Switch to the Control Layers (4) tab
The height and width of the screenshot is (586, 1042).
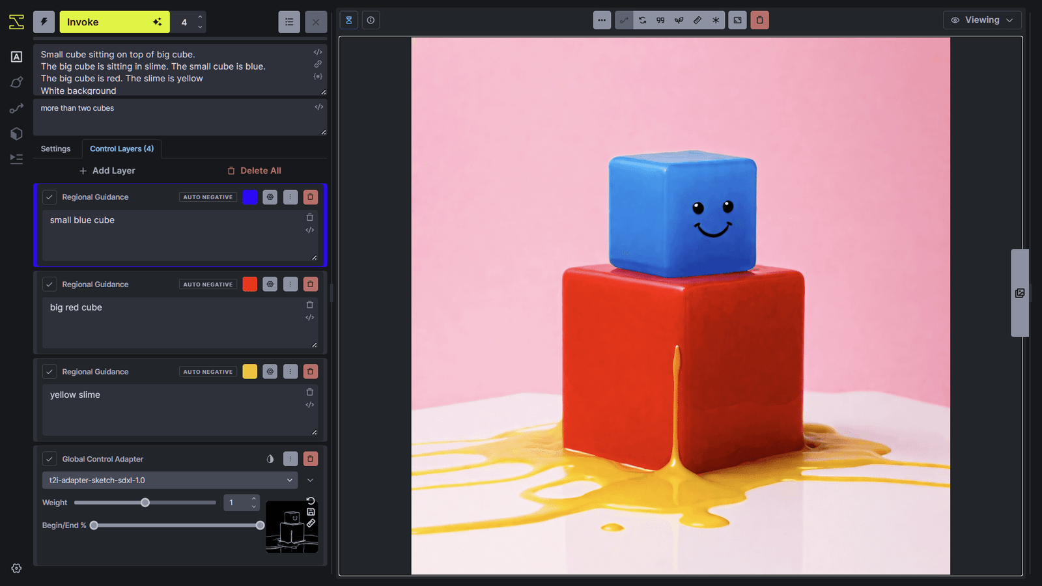coord(122,148)
